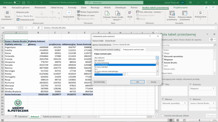The height and width of the screenshot is (122, 218).
Task: Open Ustawienia pola in the ribbon
Action: 25,20
